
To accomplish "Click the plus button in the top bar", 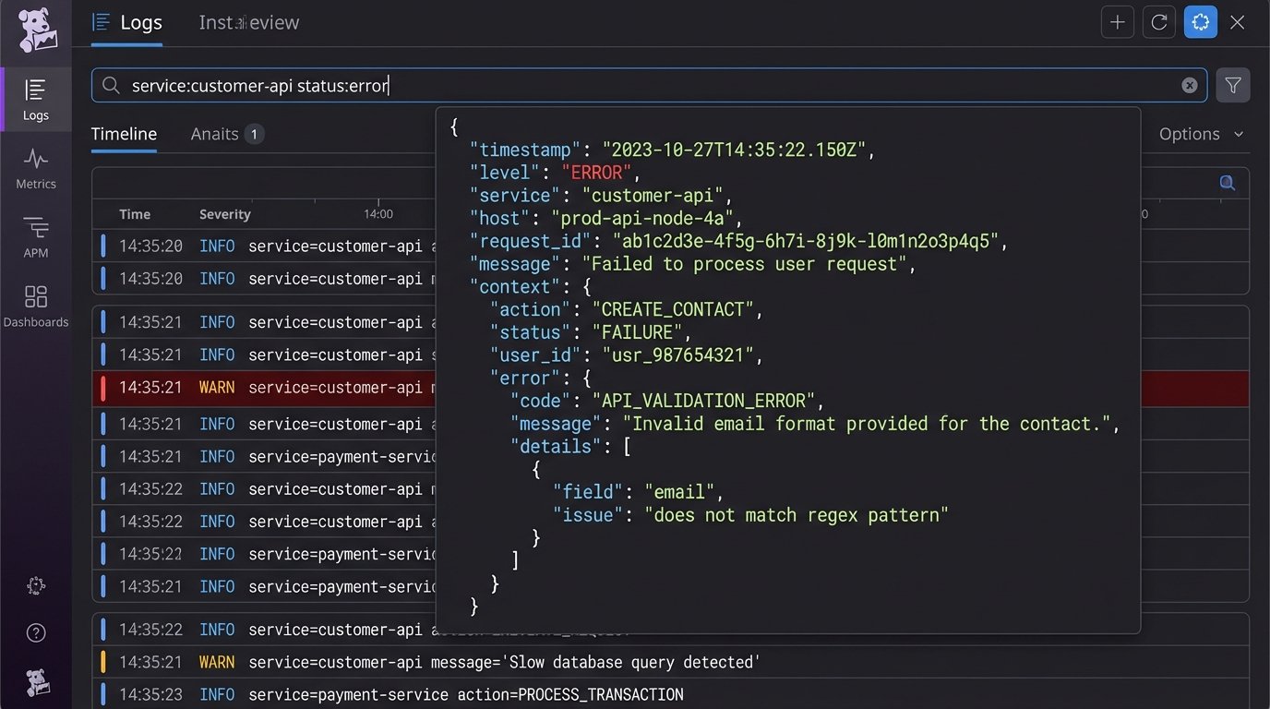I will coord(1117,21).
